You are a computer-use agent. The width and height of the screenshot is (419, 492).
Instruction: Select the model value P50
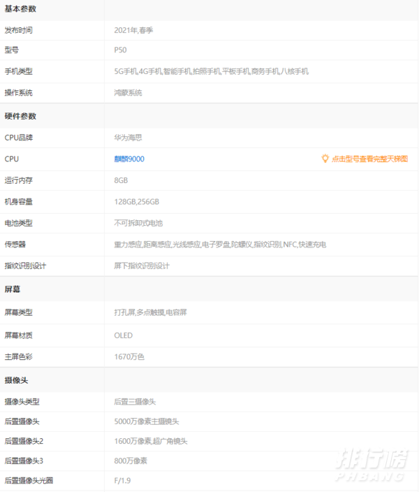click(120, 50)
